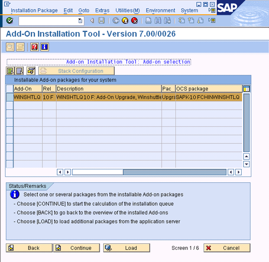Click left scroll arrow beside horizontal scrollbar start

pos(60,172)
